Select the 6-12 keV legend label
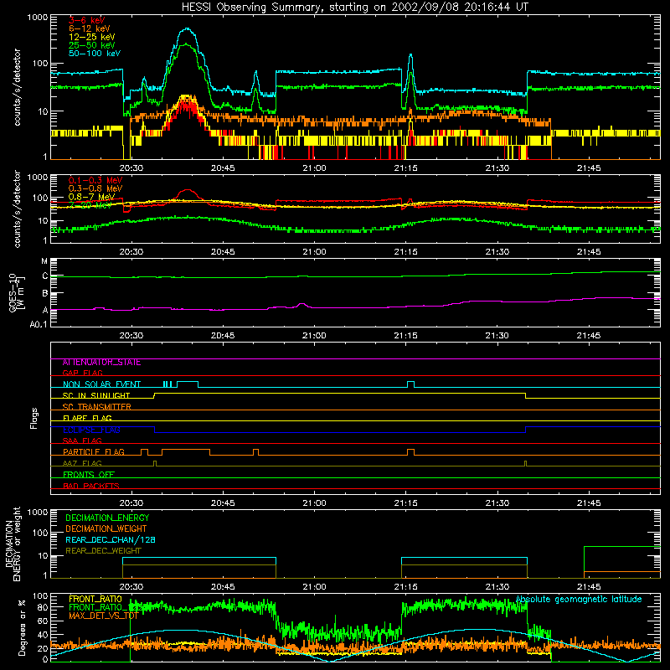 tap(90, 28)
